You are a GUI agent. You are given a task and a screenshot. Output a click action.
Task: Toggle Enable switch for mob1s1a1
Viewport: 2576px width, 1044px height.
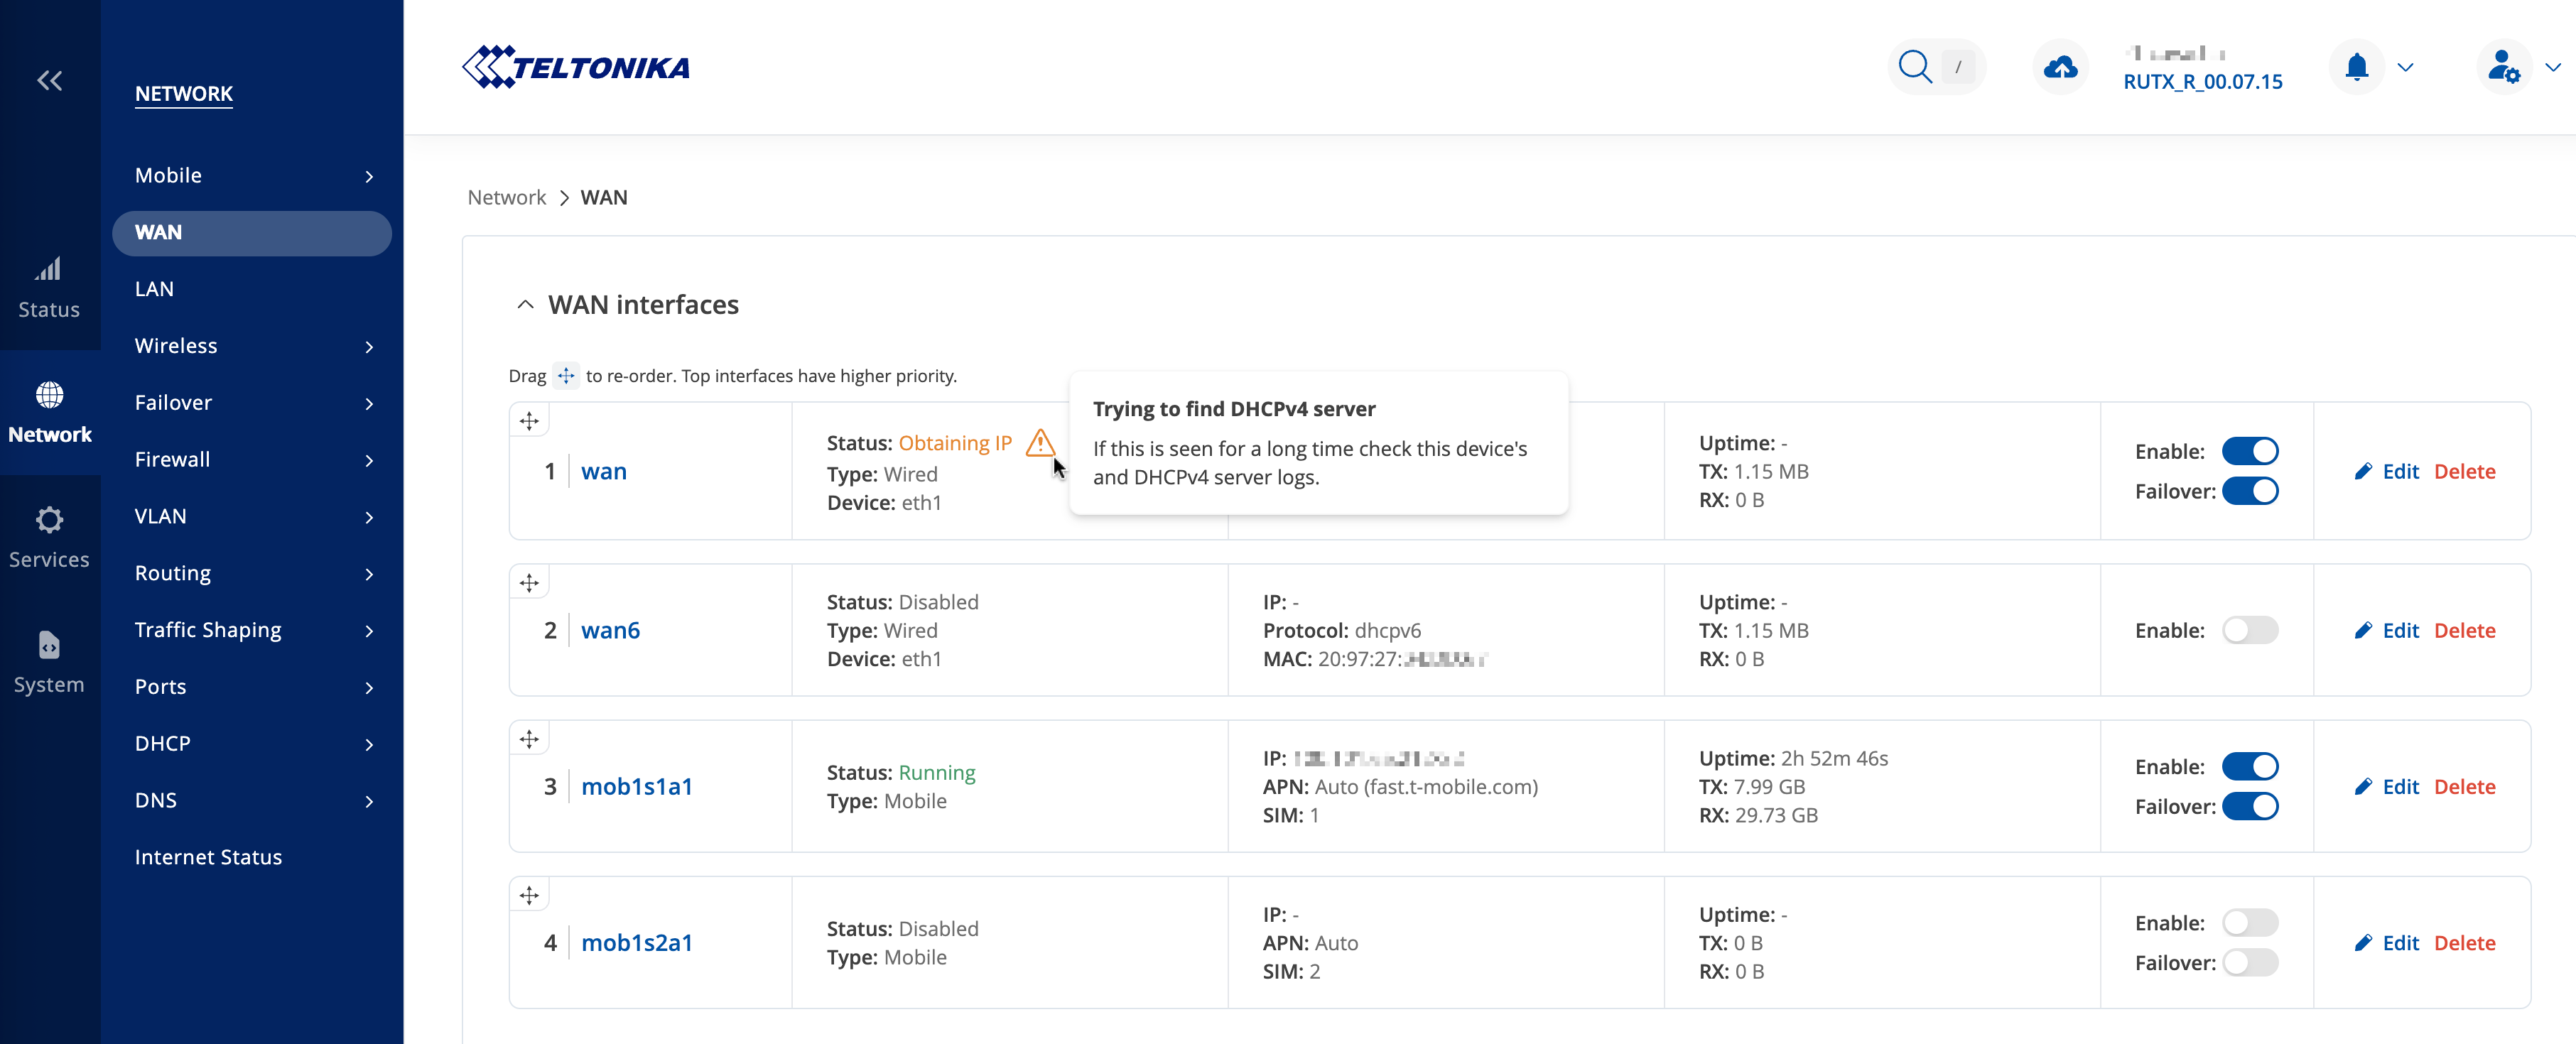[2250, 766]
